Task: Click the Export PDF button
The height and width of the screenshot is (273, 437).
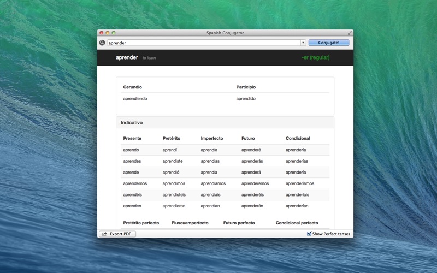Action: click(x=117, y=234)
